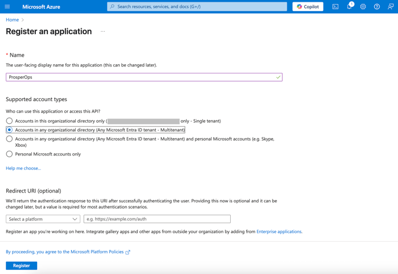Click the breadcrumb chevron after Home
398x274 pixels.
[23, 20]
